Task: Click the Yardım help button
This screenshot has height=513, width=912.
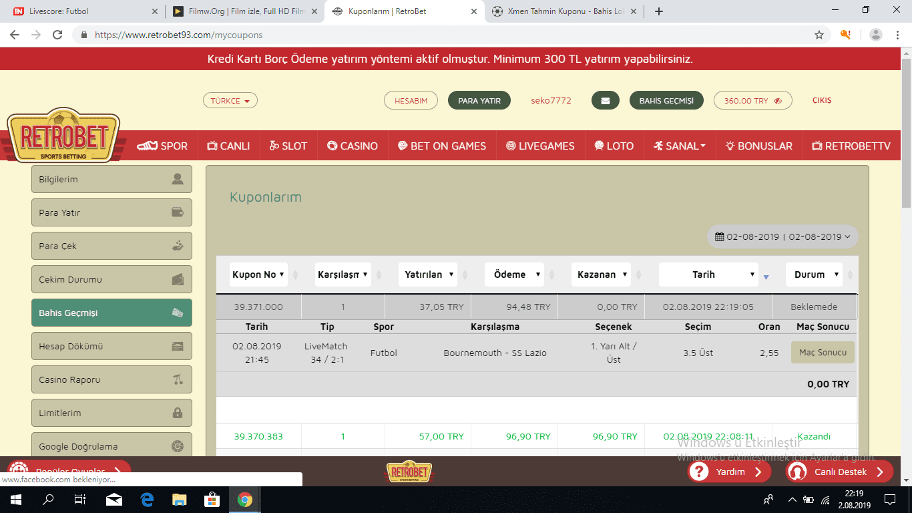Action: point(730,472)
